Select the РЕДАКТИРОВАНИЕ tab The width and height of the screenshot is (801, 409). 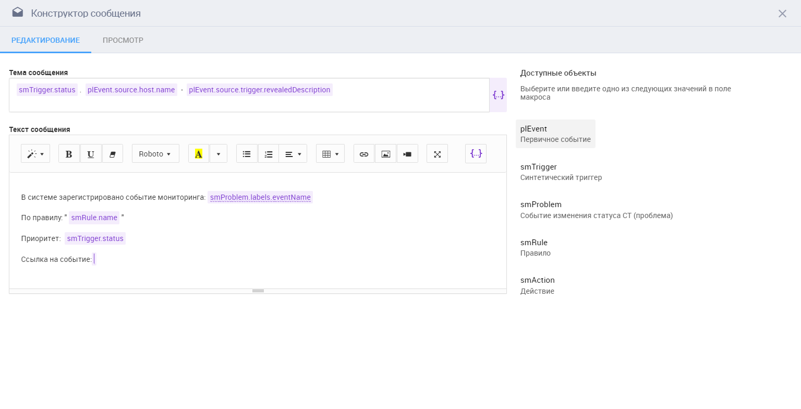[45, 40]
